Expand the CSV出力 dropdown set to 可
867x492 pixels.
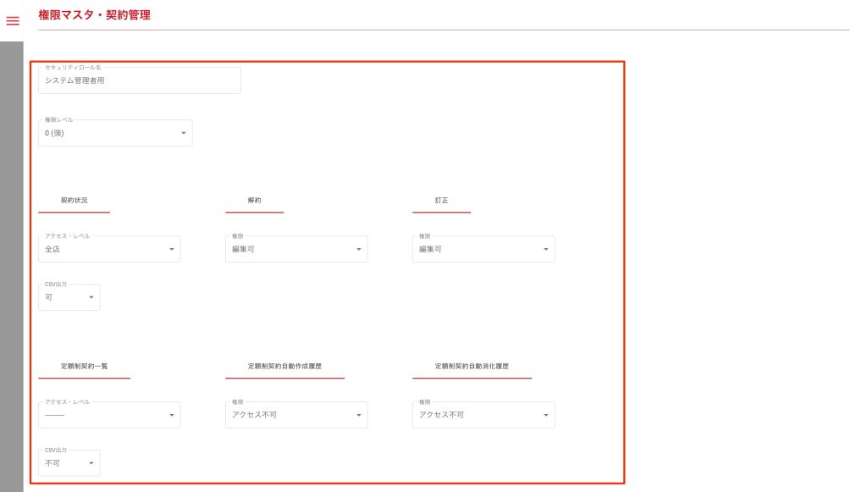pyautogui.click(x=69, y=297)
